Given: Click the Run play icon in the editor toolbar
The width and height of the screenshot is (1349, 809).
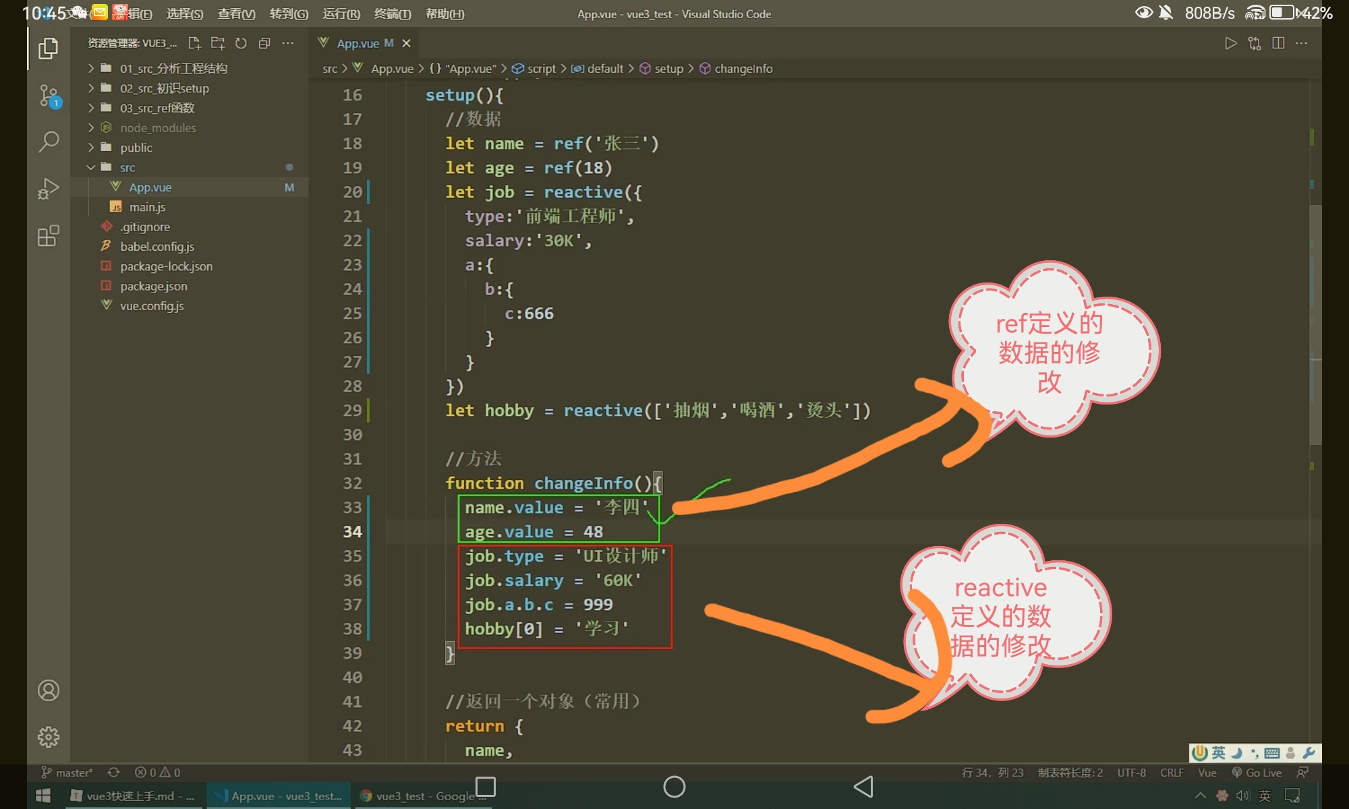Looking at the screenshot, I should coord(1230,43).
